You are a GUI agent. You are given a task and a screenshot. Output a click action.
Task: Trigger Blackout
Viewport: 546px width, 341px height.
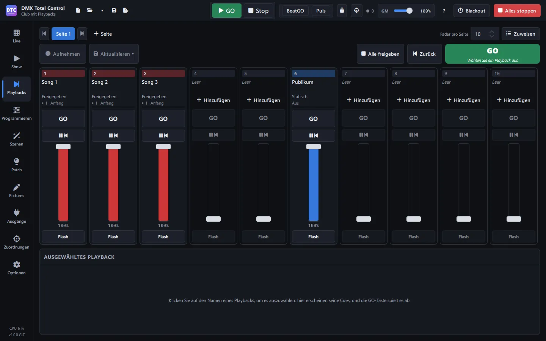tap(472, 11)
